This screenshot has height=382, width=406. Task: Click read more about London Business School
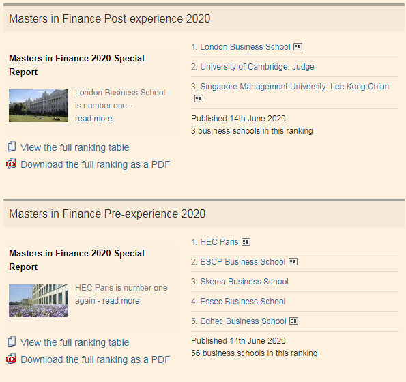tap(93, 119)
